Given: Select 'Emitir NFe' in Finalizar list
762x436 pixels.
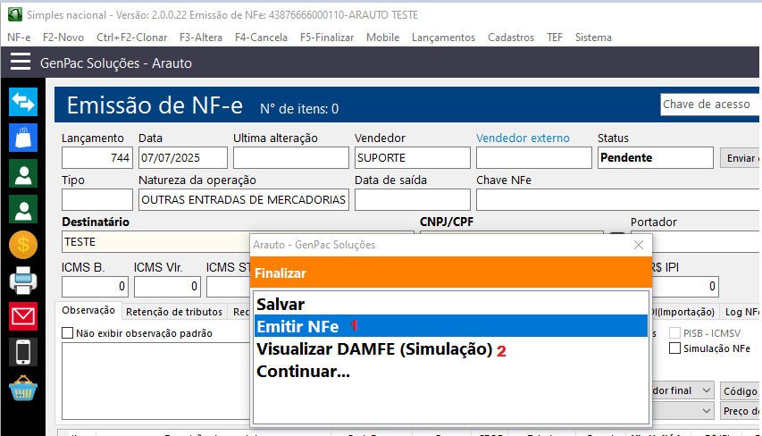Looking at the screenshot, I should [297, 326].
